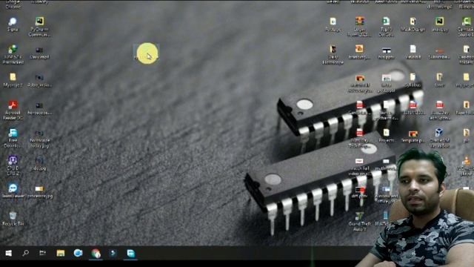474x267 pixels.
Task: Select the Subscribe file icon
Action: coord(439,53)
